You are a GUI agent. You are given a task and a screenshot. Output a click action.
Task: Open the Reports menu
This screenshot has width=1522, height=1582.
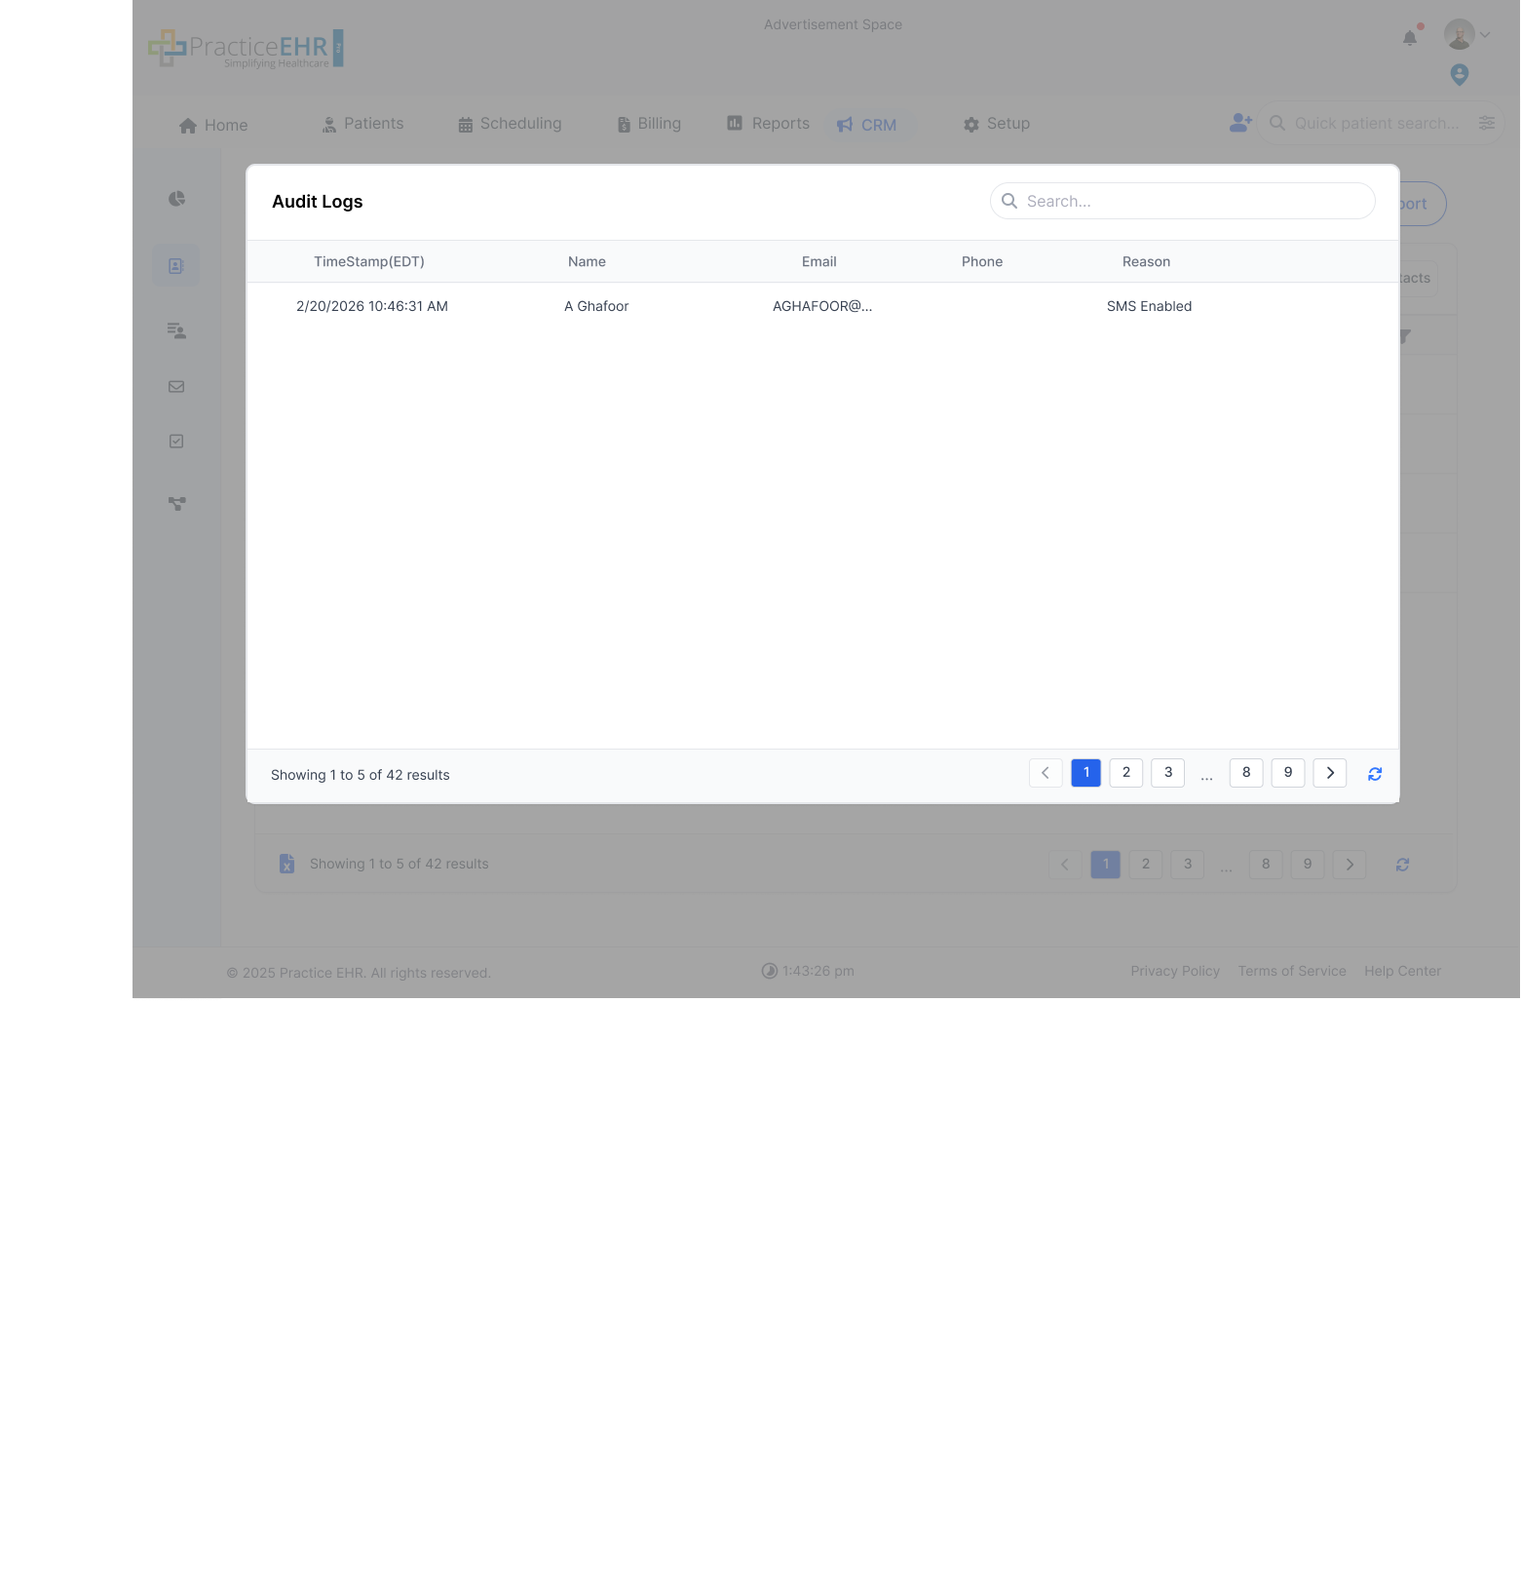click(768, 124)
